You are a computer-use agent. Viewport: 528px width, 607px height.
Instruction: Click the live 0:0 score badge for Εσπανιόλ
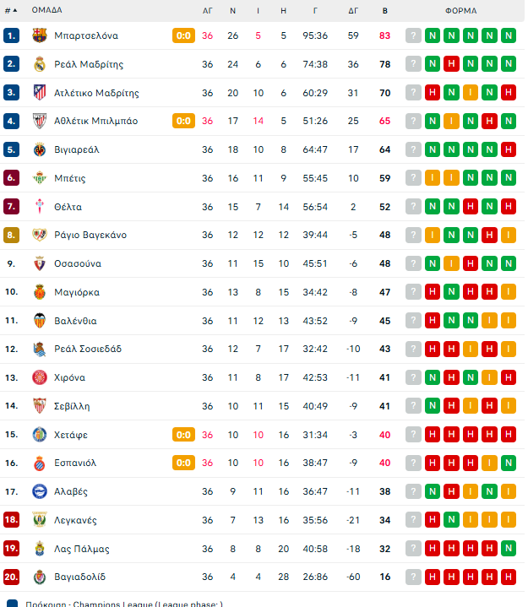pyautogui.click(x=183, y=463)
